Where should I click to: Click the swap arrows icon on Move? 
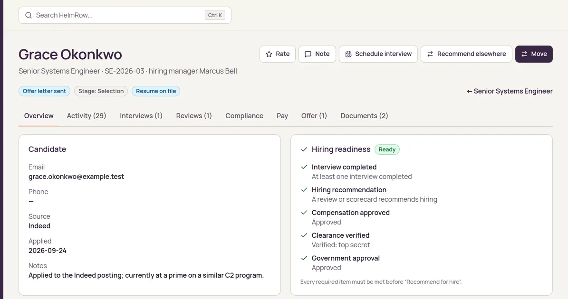click(x=524, y=54)
